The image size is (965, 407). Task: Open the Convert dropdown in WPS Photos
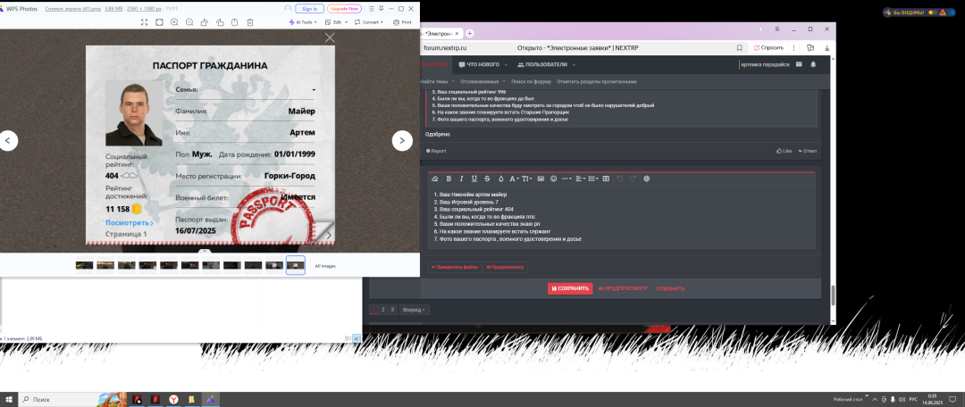click(x=369, y=22)
